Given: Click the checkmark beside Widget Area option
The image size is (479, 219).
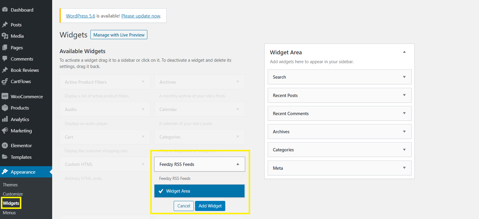Looking at the screenshot, I should tap(161, 191).
